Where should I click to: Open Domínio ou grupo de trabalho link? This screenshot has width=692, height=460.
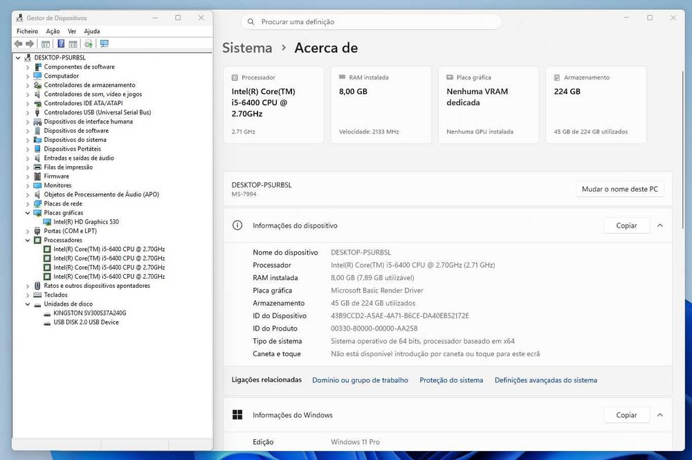tap(360, 380)
